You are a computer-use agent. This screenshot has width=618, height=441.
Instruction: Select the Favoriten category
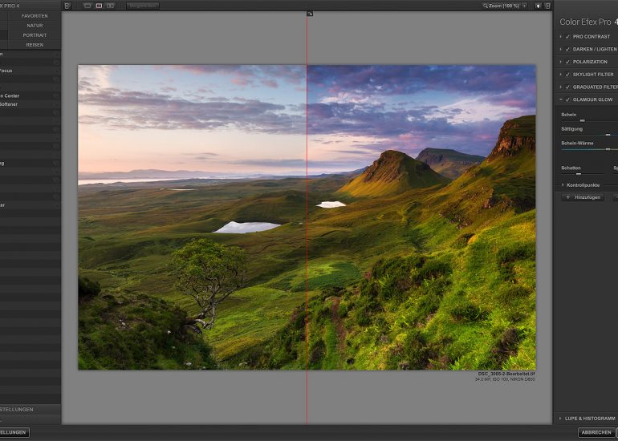35,16
